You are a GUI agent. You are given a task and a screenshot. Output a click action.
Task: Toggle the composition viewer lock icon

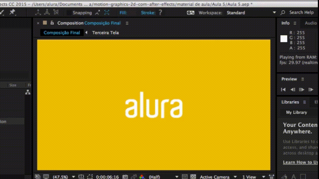52,23
